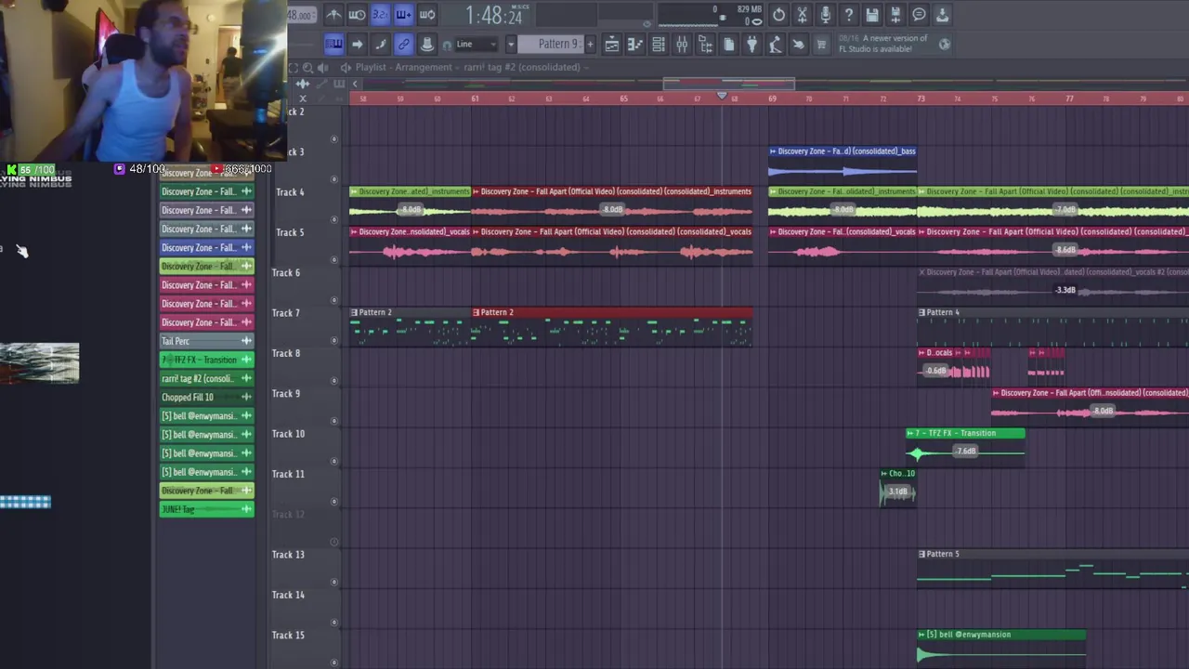Toggle the curved-arrow button in the recording row
The height and width of the screenshot is (669, 1189).
(x=380, y=45)
